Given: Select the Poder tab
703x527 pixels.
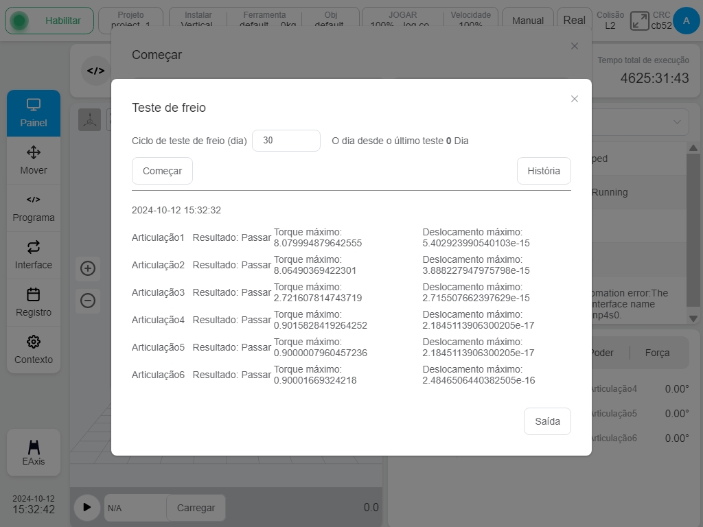Looking at the screenshot, I should point(601,353).
